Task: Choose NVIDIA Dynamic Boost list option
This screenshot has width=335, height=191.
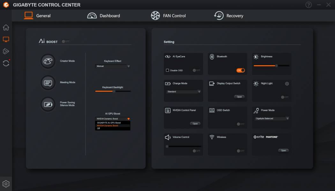Action: pos(113,125)
